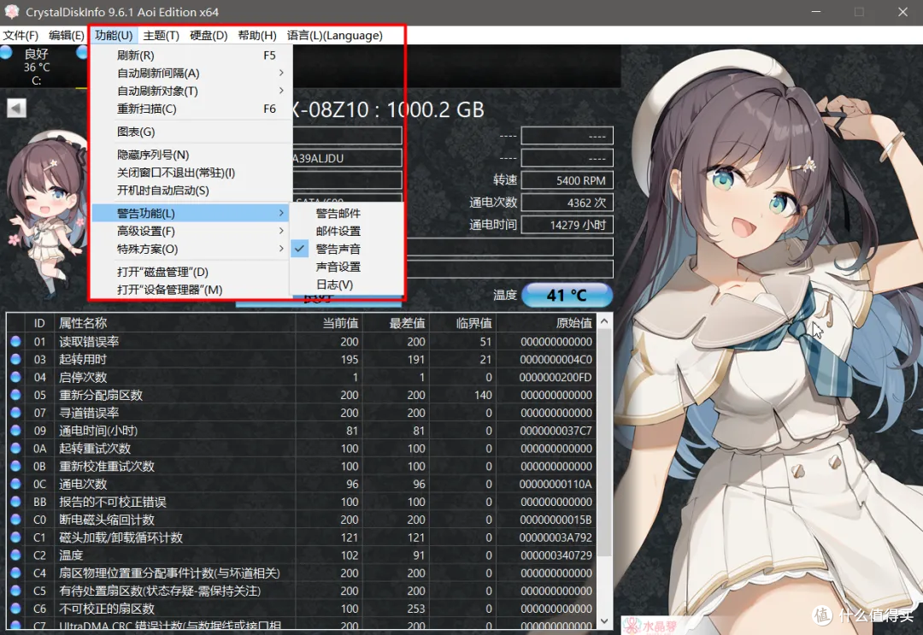Image resolution: width=923 pixels, height=635 pixels.
Task: Click the status orb for attribute C6 不可校正的扇区数
Action: click(16, 609)
